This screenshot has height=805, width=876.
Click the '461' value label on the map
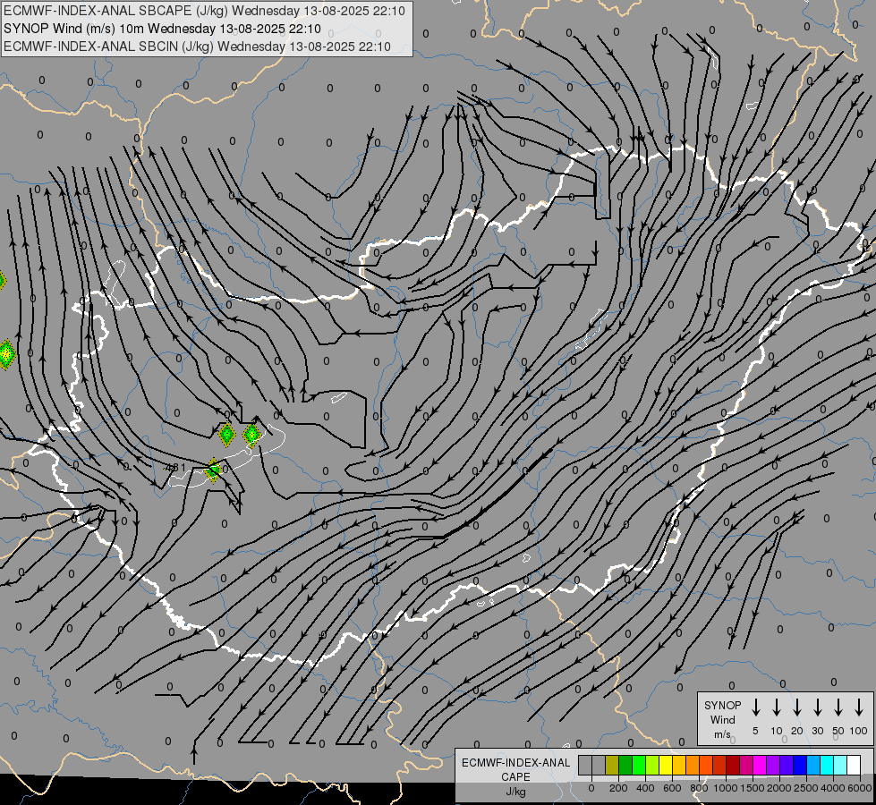(174, 467)
